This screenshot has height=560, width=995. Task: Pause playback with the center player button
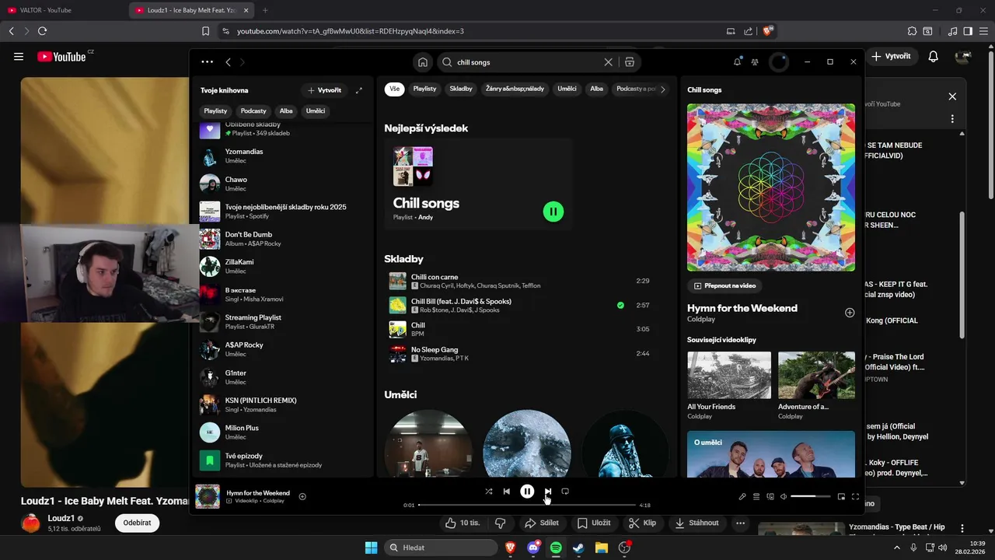527,492
